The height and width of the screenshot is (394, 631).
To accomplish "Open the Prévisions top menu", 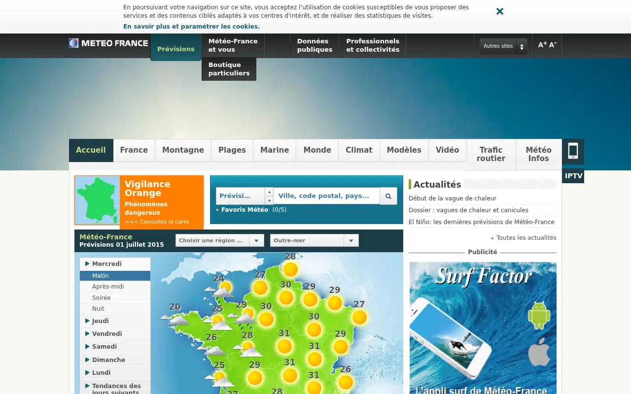I will [176, 48].
